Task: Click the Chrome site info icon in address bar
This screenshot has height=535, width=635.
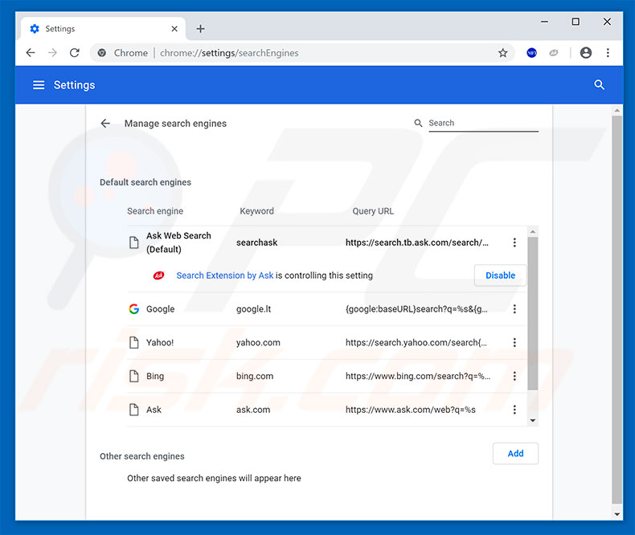Action: coord(102,52)
